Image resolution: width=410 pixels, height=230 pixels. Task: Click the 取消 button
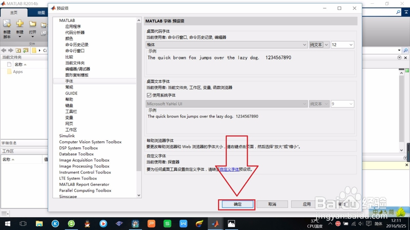[x=272, y=204]
